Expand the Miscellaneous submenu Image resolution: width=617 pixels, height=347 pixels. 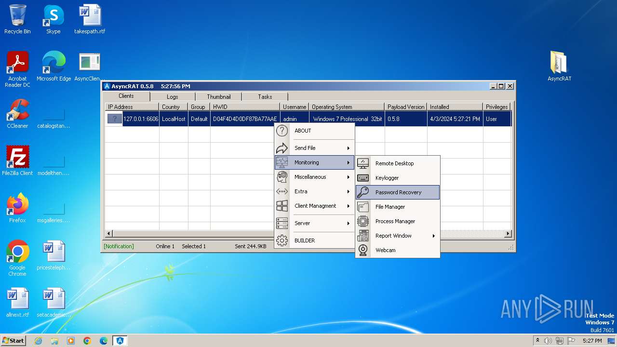pos(348,177)
